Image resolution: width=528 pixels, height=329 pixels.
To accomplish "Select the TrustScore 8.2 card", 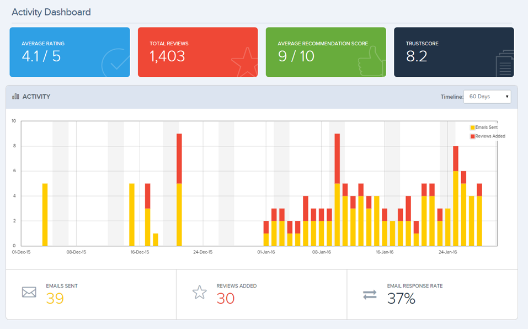I will point(454,52).
